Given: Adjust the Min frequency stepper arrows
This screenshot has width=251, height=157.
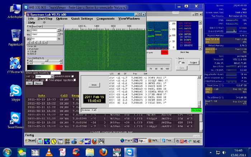Looking at the screenshot, I should point(58,30).
